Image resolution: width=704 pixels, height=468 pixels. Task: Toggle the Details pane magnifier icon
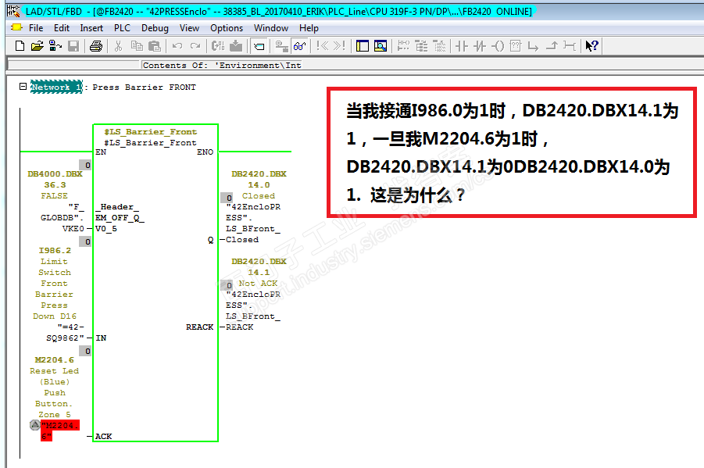[381, 46]
